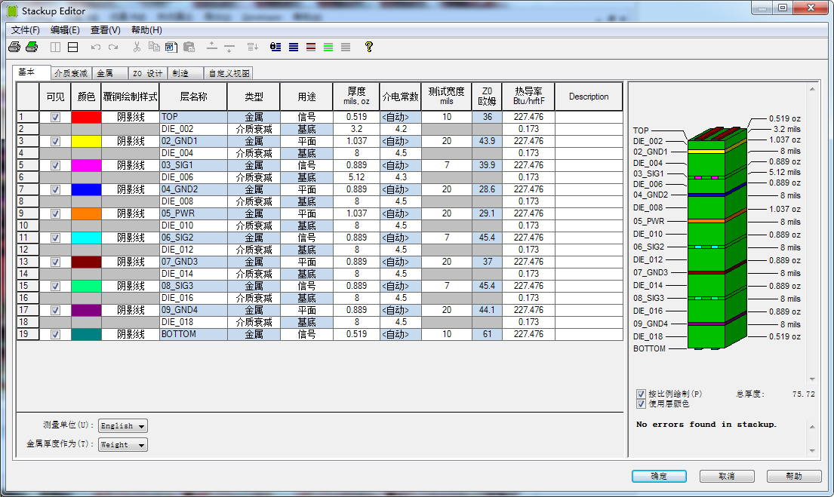The width and height of the screenshot is (834, 497).
Task: Toggle visibility checkbox for 04_GND2 layer
Action: [55, 190]
